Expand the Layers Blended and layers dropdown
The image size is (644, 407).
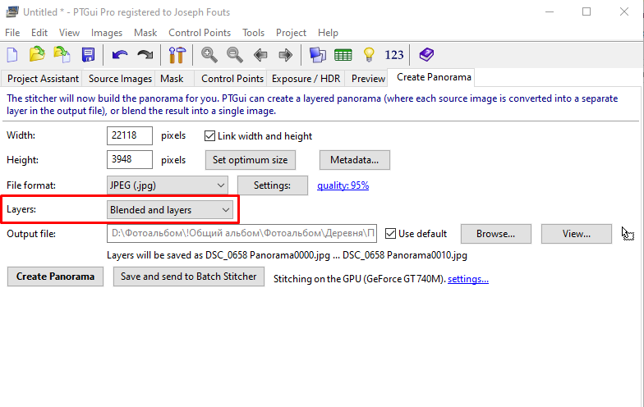[169, 210]
